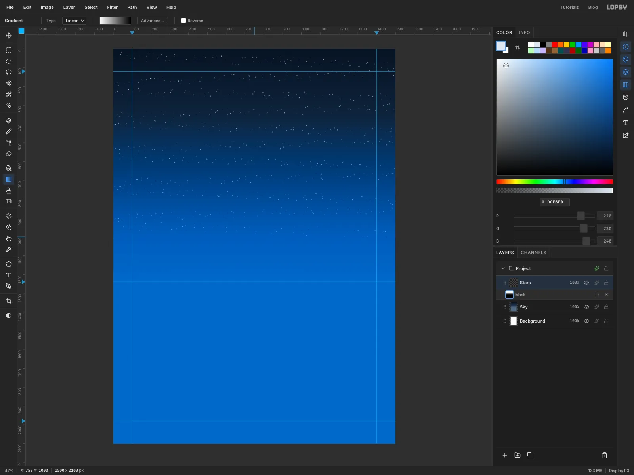Select the Eraser tool
634x475 pixels.
pyautogui.click(x=9, y=154)
